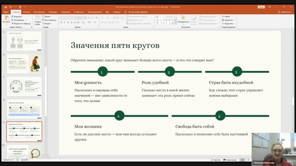Click Найти find command
Image resolution: width=296 pixels, height=166 pixels.
(226, 17)
